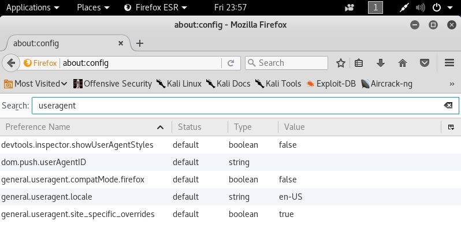Select dom.push.userAgentID preference row

tap(231, 162)
